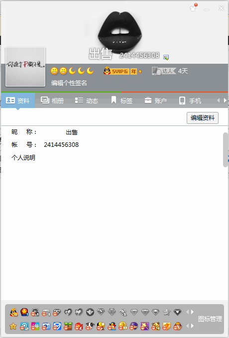Click the profile panel vertical scrollbar
The height and width of the screenshot is (338, 229).
click(x=226, y=150)
